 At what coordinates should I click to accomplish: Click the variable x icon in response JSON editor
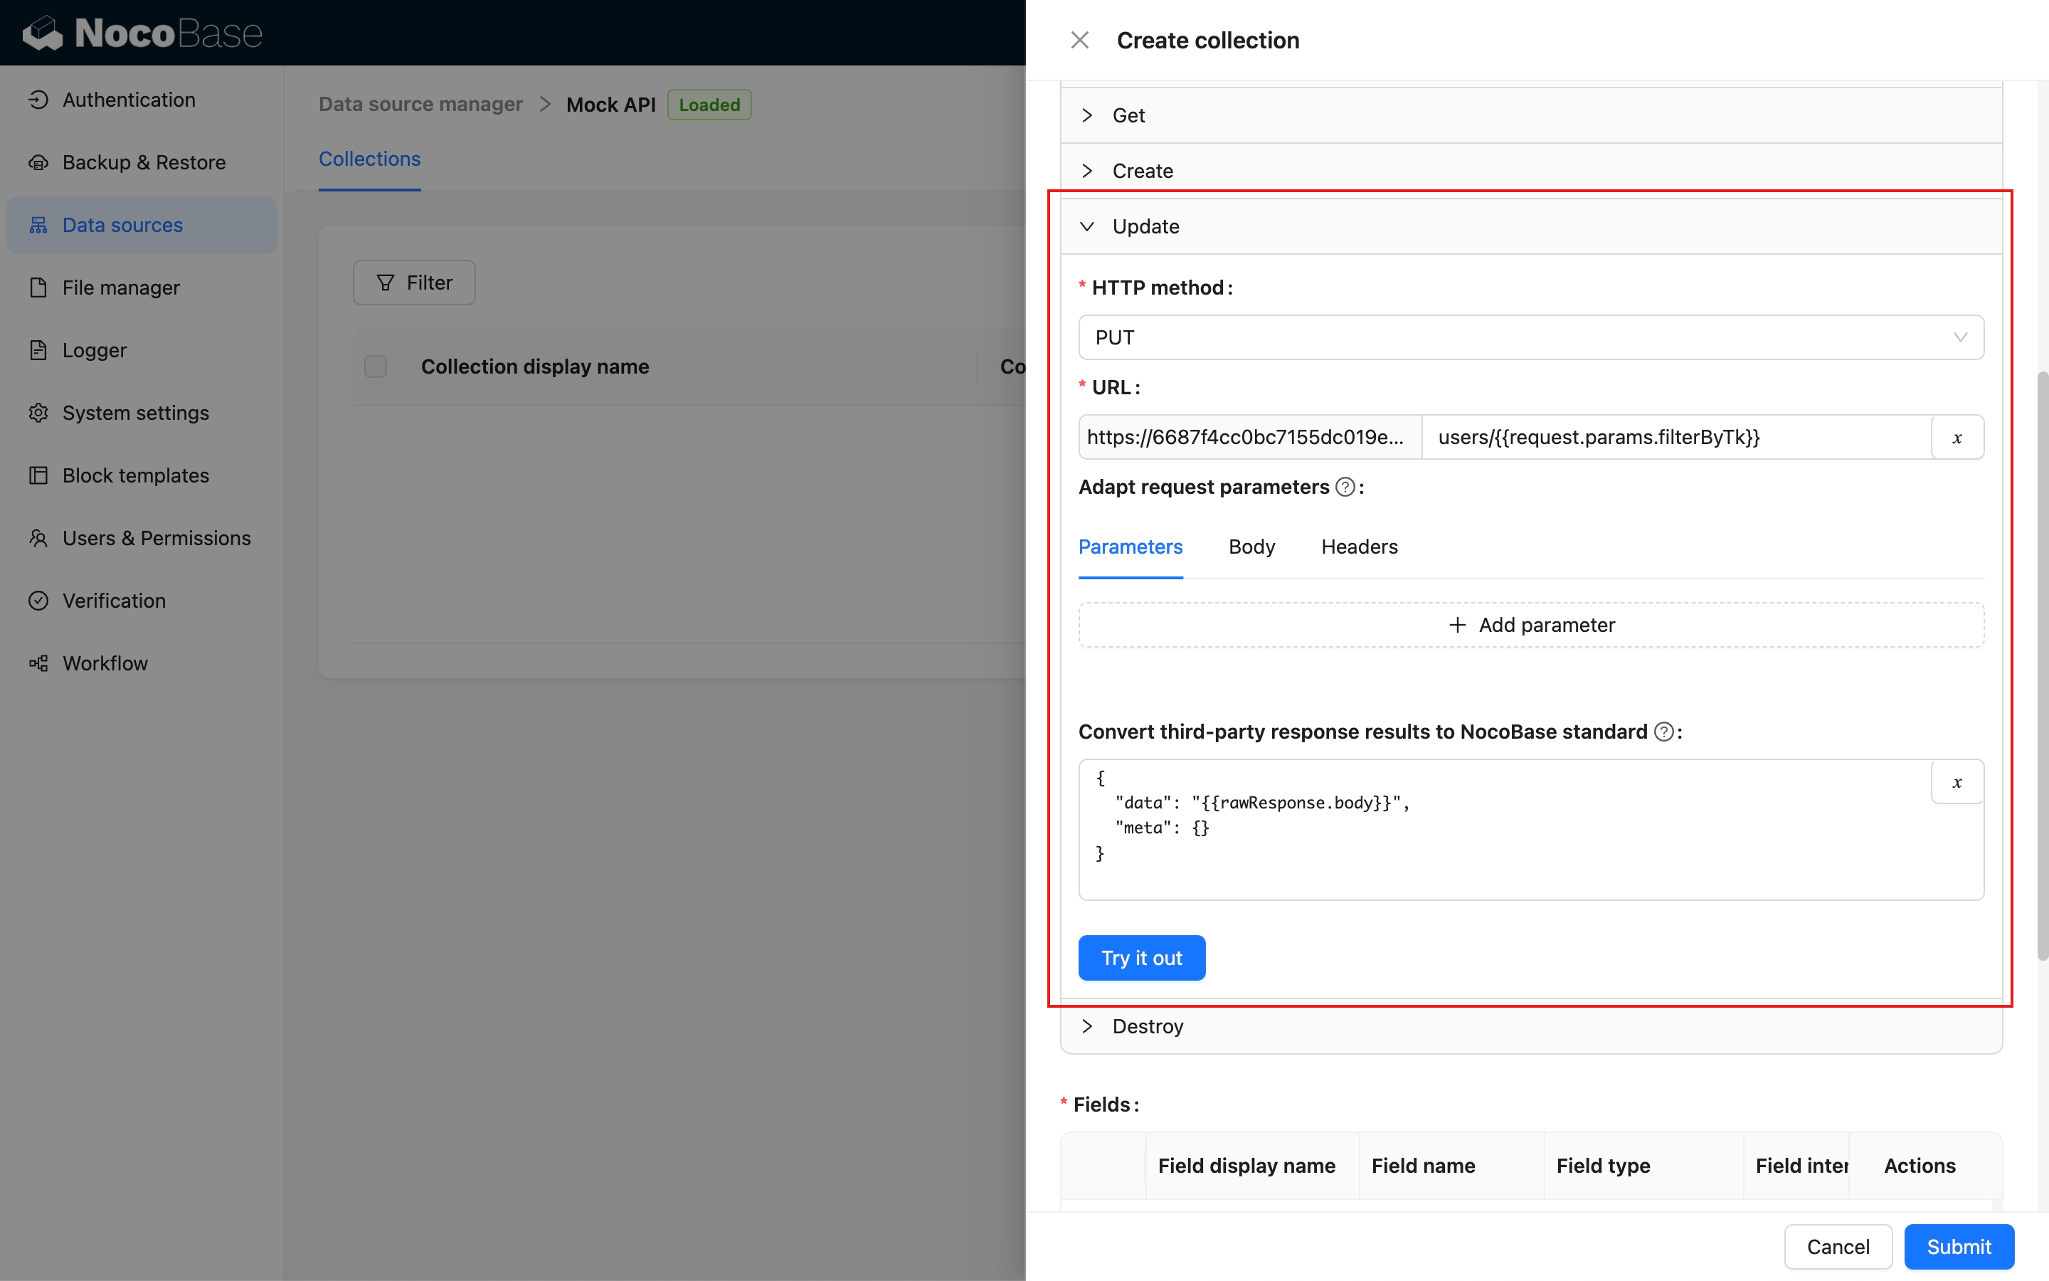click(x=1957, y=782)
